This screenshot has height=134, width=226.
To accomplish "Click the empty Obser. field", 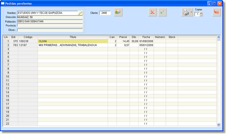I will tap(50, 30).
